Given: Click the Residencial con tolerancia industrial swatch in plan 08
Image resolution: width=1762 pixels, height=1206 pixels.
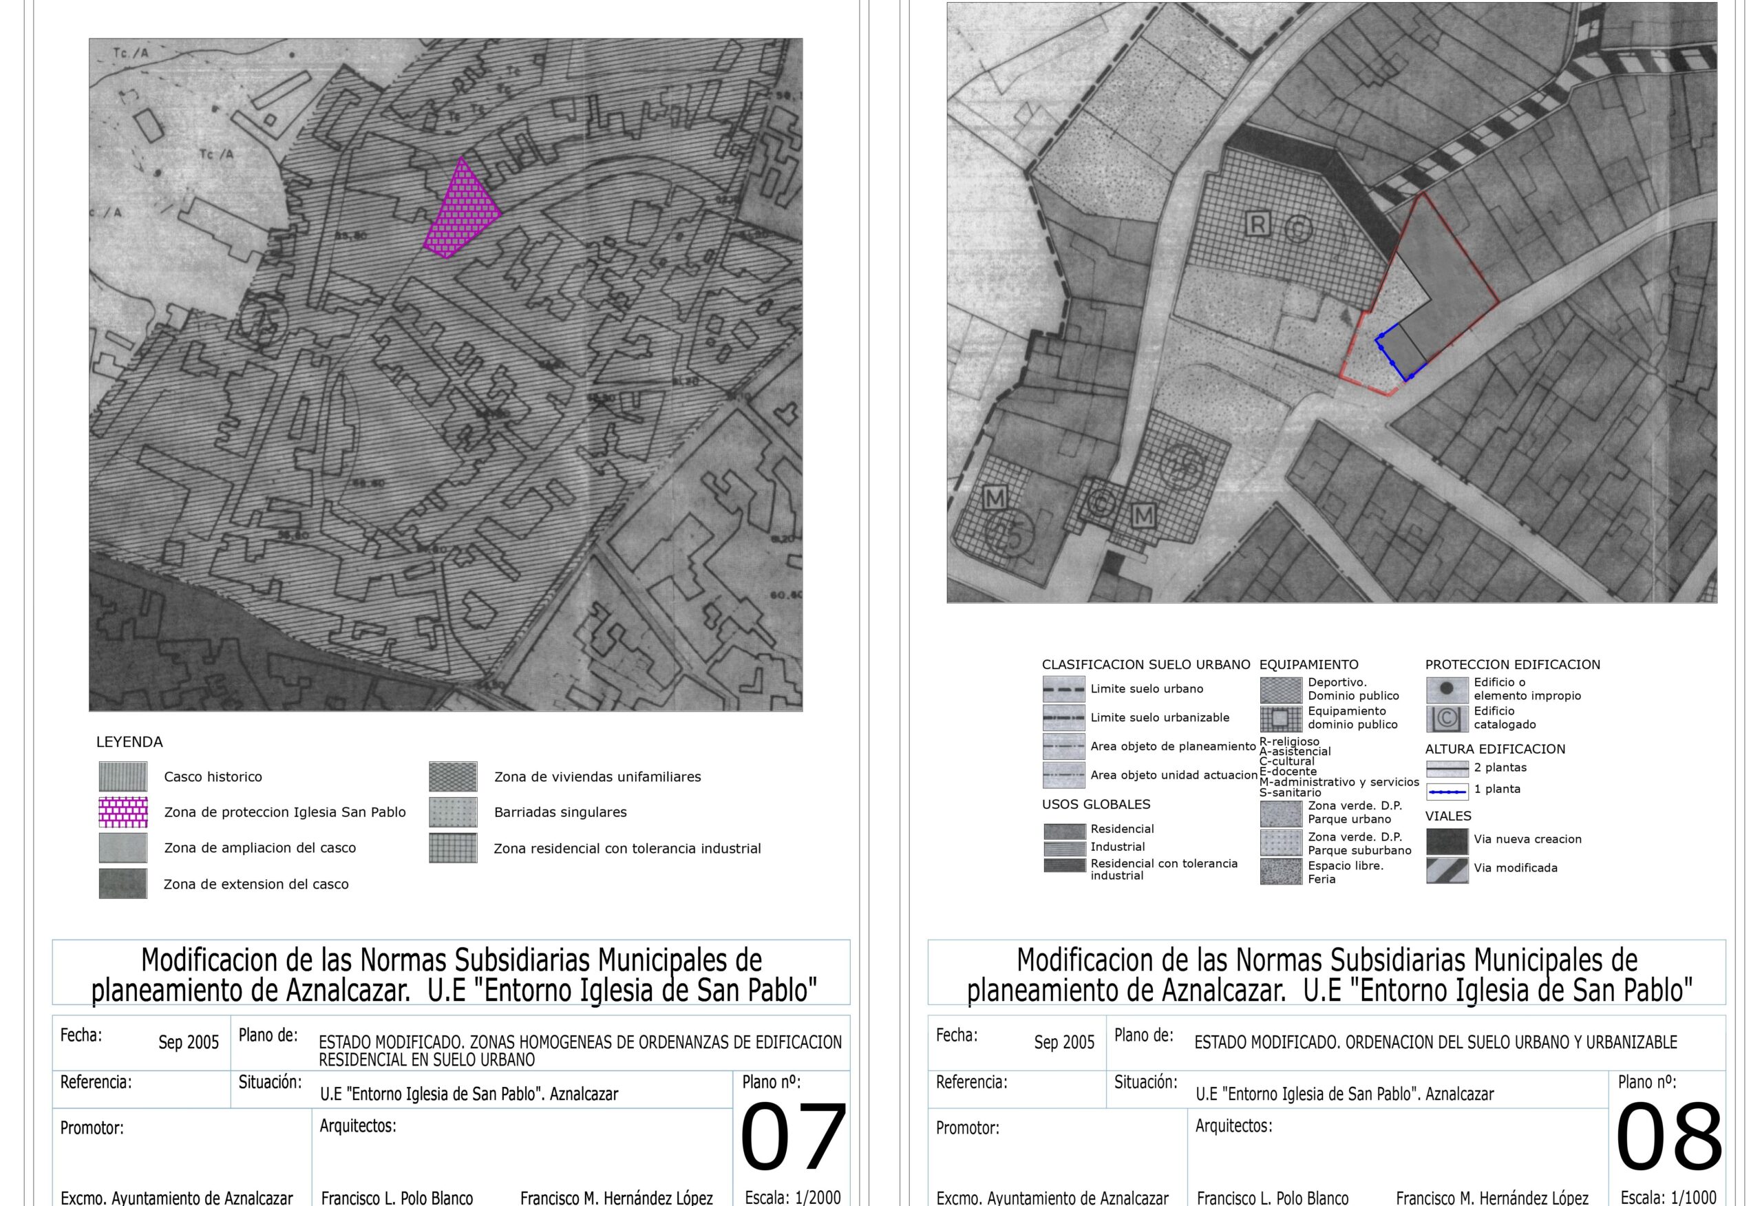Looking at the screenshot, I should tap(1065, 865).
